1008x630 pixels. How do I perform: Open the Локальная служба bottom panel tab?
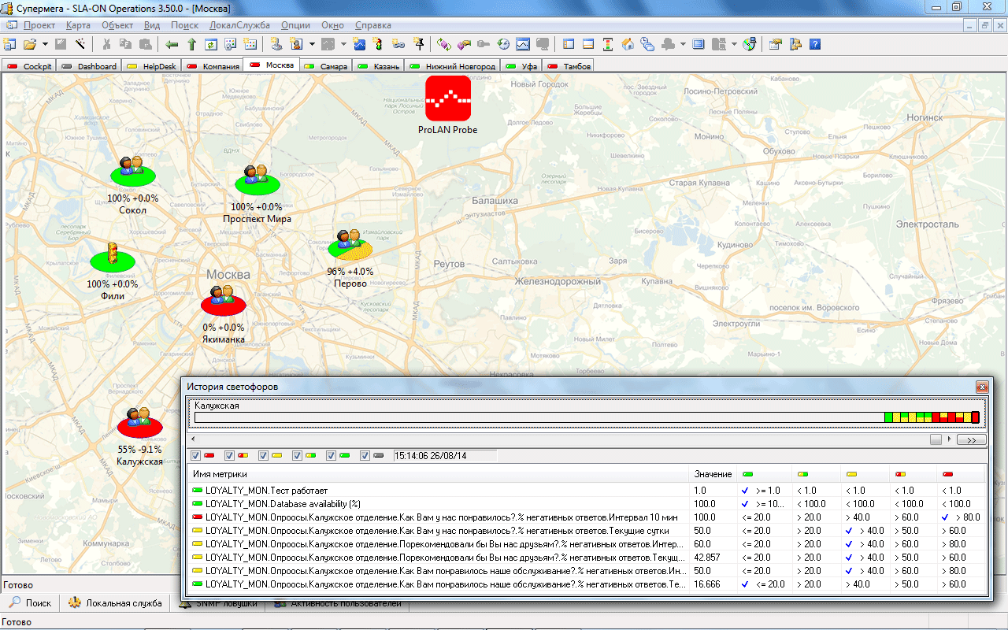tap(116, 603)
